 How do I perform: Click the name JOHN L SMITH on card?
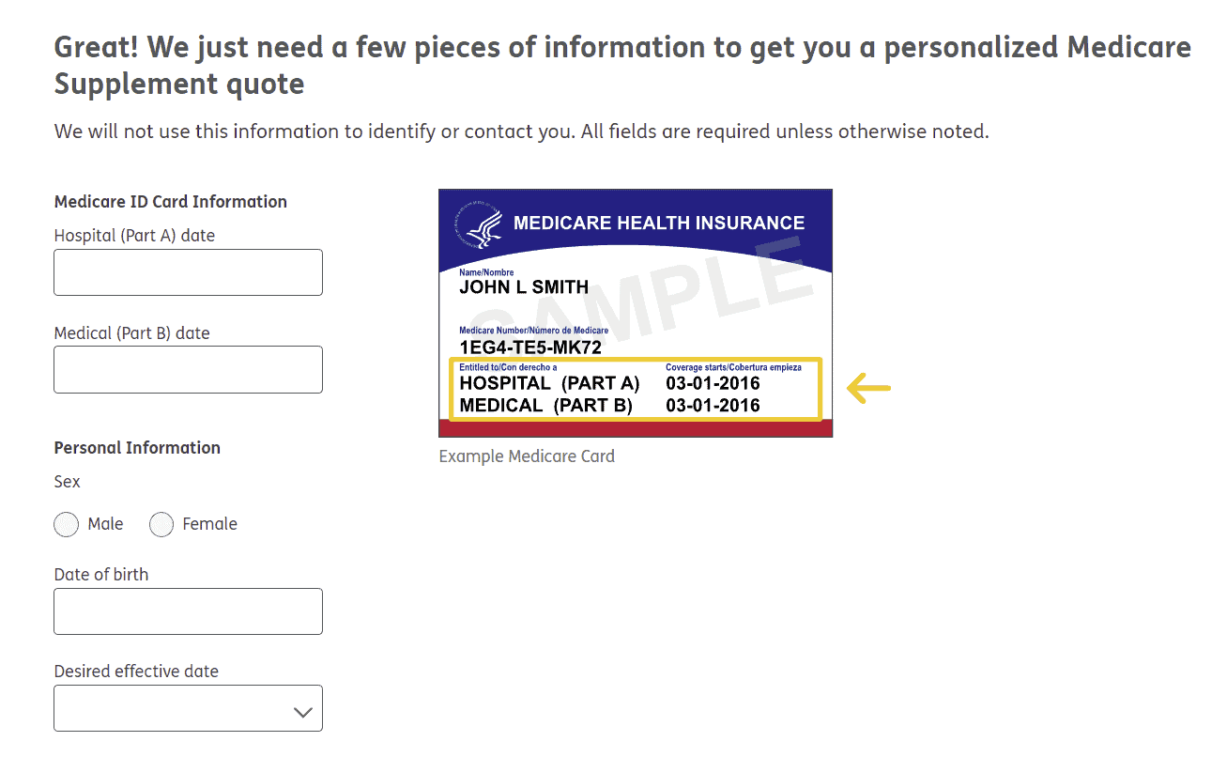point(524,287)
